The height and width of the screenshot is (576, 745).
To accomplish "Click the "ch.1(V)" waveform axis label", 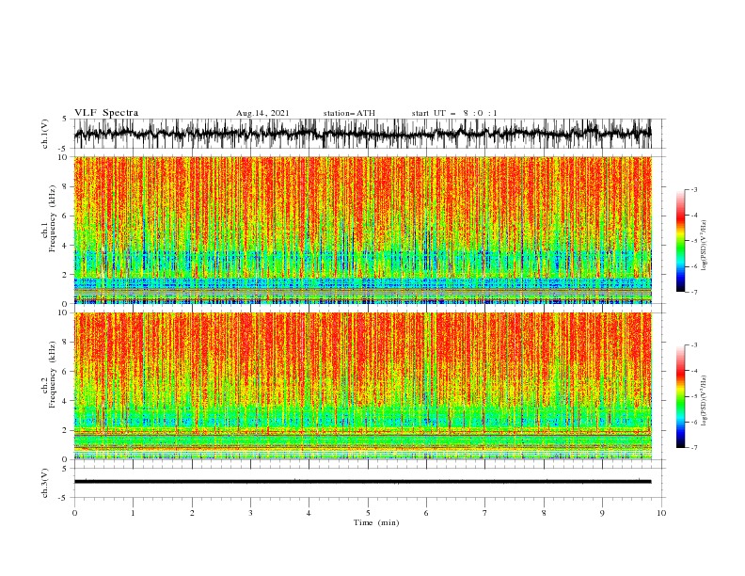I will pyautogui.click(x=45, y=134).
